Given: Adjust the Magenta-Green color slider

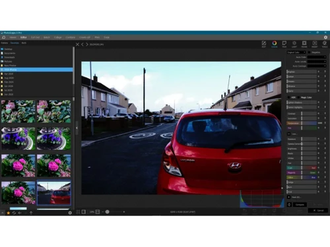Looking at the screenshot, I should [302, 173].
